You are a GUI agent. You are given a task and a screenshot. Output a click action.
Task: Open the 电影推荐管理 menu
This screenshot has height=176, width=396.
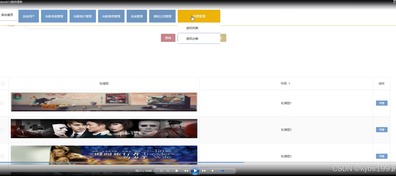[x=111, y=16]
